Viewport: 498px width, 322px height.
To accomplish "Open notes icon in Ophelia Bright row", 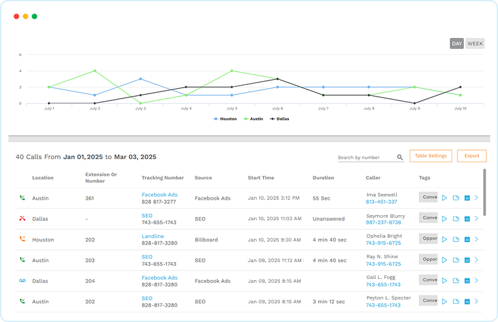I will [456, 240].
